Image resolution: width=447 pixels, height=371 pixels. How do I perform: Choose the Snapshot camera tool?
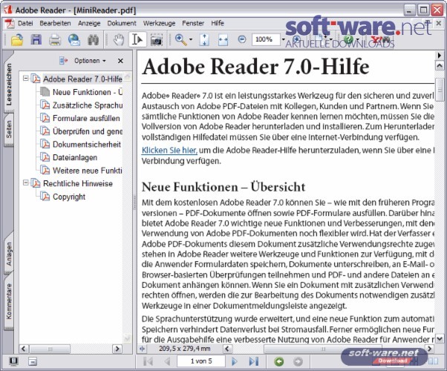tap(156, 40)
